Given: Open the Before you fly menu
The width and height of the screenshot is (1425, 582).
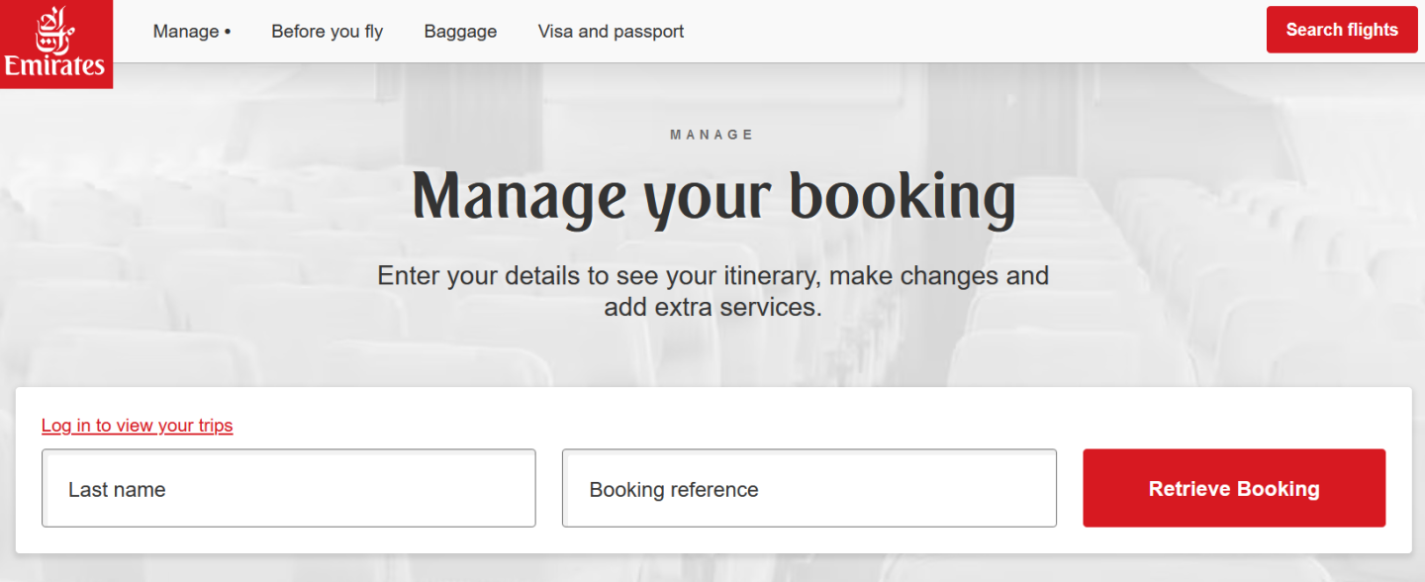Looking at the screenshot, I should tap(327, 32).
